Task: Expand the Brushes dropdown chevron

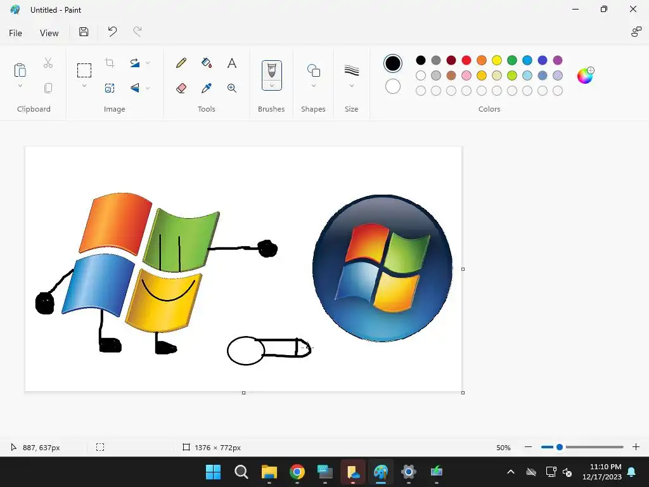Action: (272, 86)
